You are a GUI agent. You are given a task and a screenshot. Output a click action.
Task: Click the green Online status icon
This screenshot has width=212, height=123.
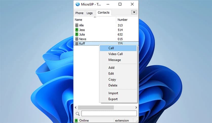tap(76, 120)
